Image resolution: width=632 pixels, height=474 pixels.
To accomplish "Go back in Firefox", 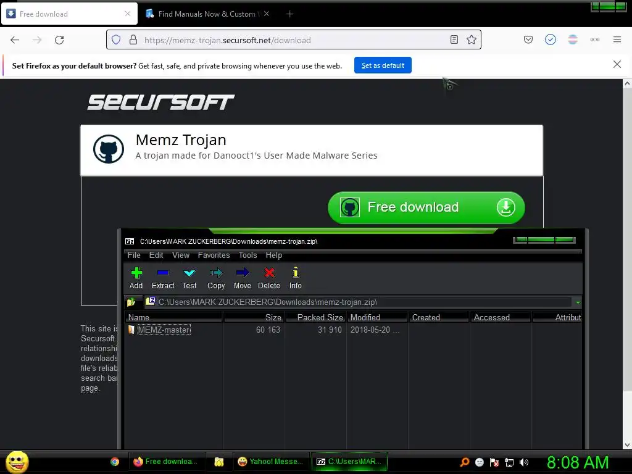I will coord(15,39).
